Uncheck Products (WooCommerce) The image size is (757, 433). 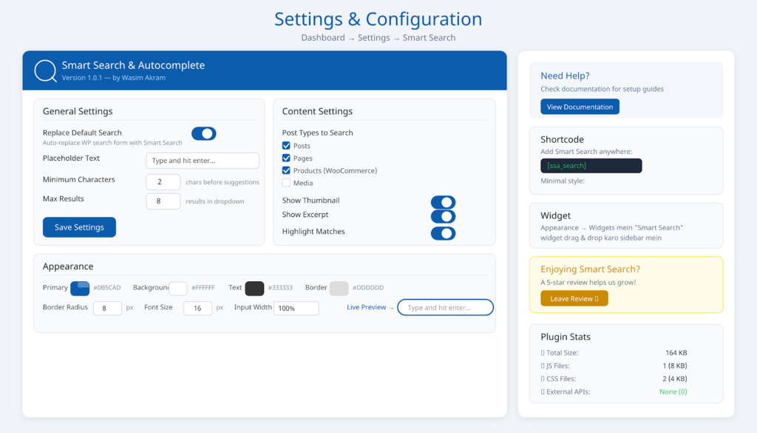285,170
